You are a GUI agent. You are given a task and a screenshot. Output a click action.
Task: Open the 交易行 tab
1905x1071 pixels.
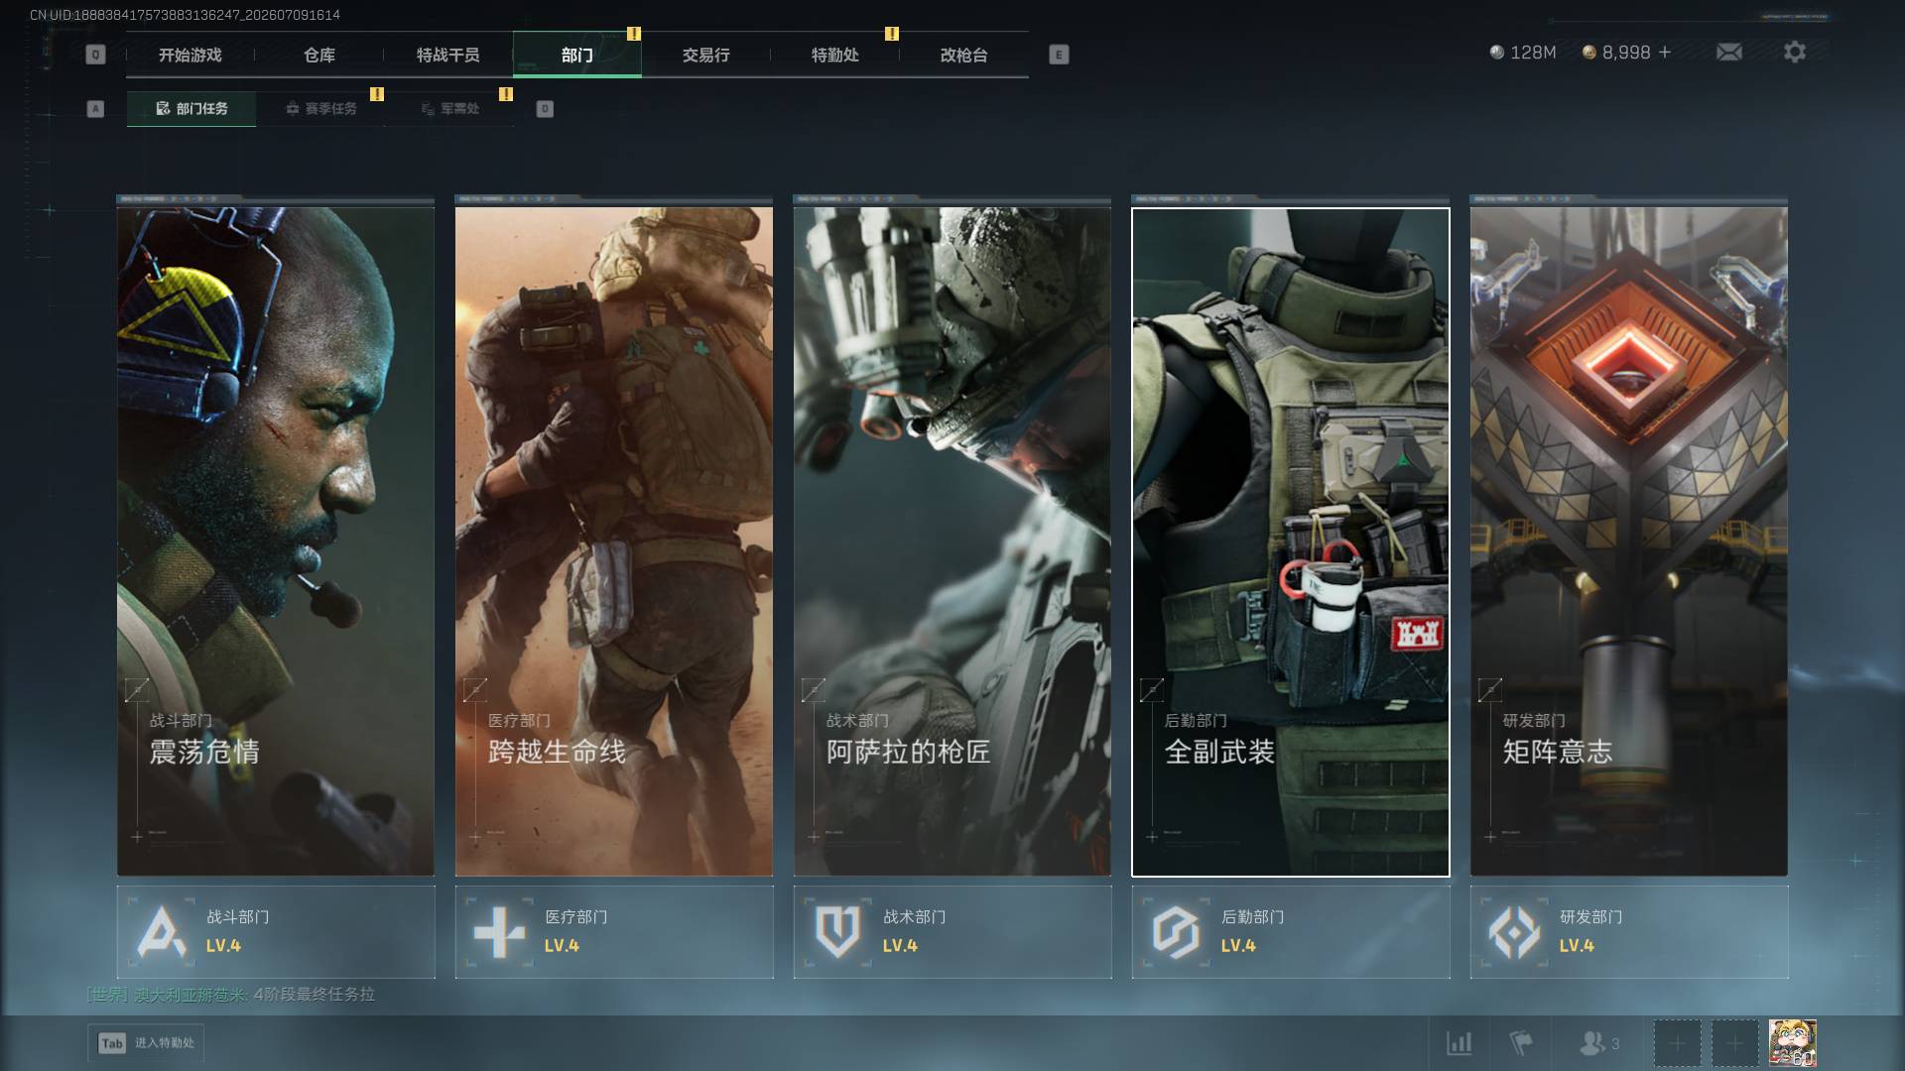705,55
